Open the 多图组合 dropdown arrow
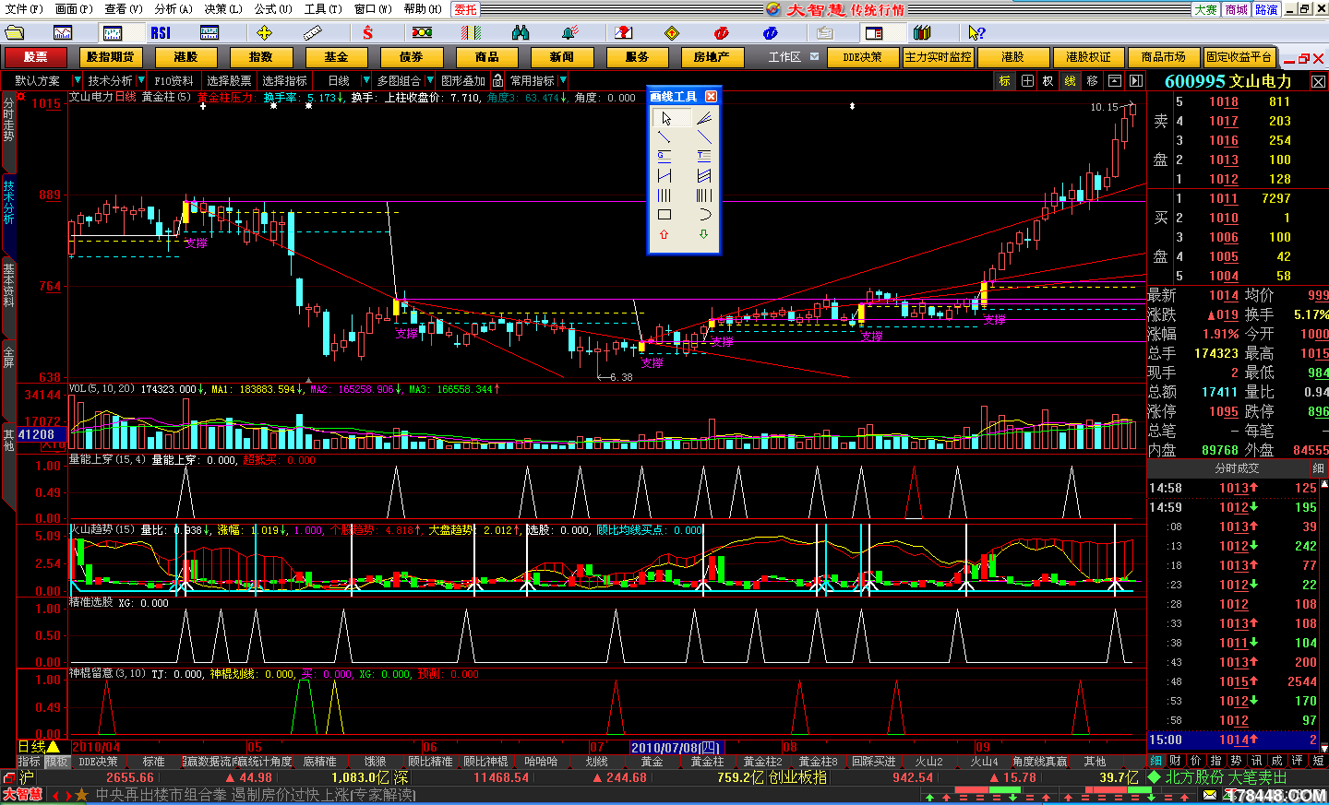1329x805 pixels. point(428,81)
